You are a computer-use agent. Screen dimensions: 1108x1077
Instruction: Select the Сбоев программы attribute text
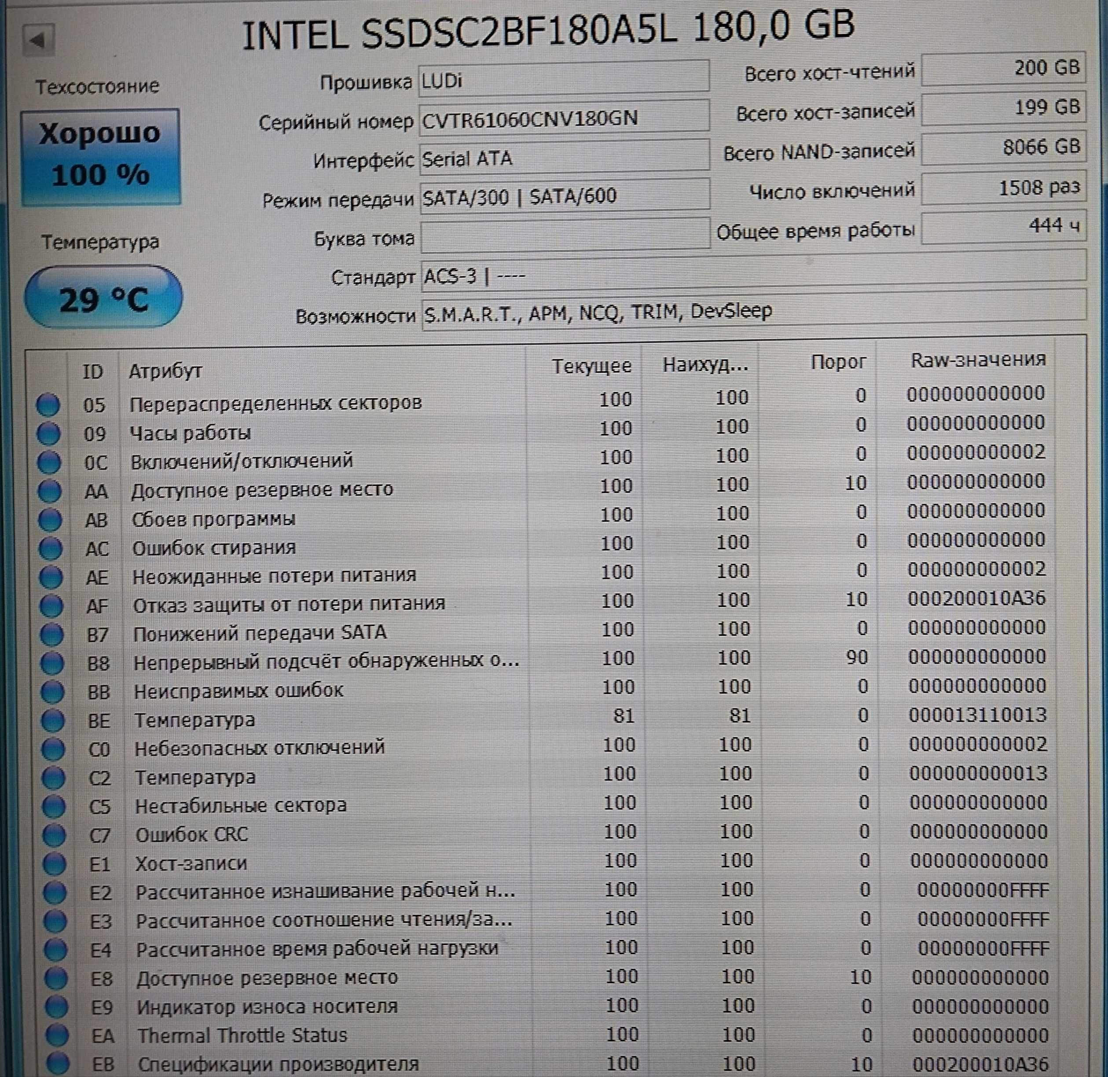(213, 519)
